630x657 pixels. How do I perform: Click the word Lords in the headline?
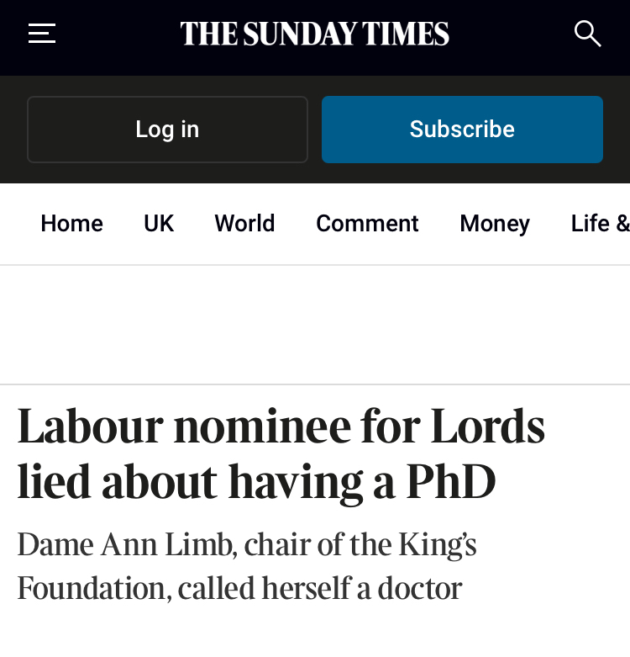click(487, 426)
